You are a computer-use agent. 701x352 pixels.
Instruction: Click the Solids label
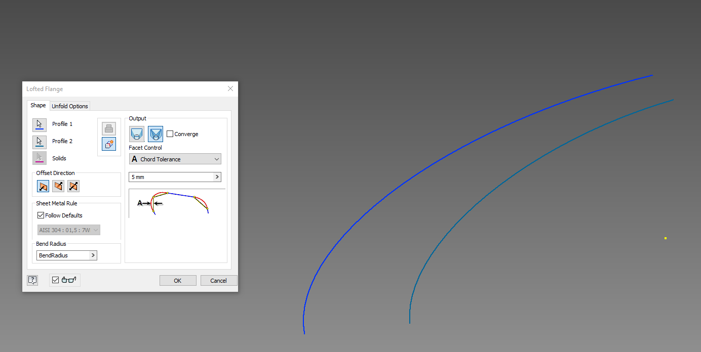[x=59, y=158]
